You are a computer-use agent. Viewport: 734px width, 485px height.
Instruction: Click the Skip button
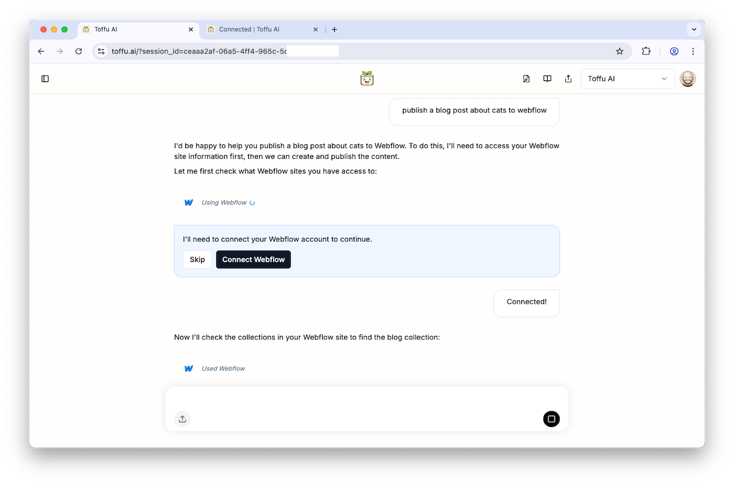pos(197,259)
